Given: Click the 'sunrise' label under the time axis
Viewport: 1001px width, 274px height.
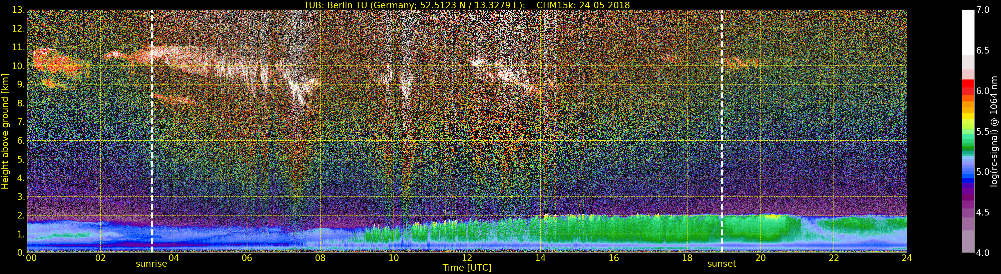Looking at the screenshot, I should (151, 264).
